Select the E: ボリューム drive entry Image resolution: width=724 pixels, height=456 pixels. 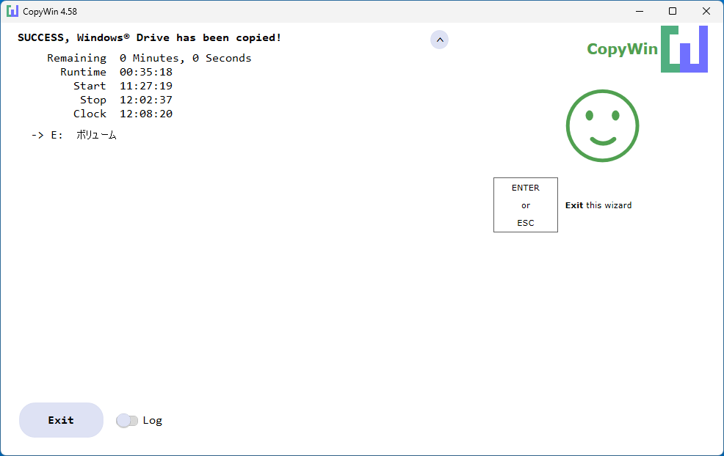[74, 135]
